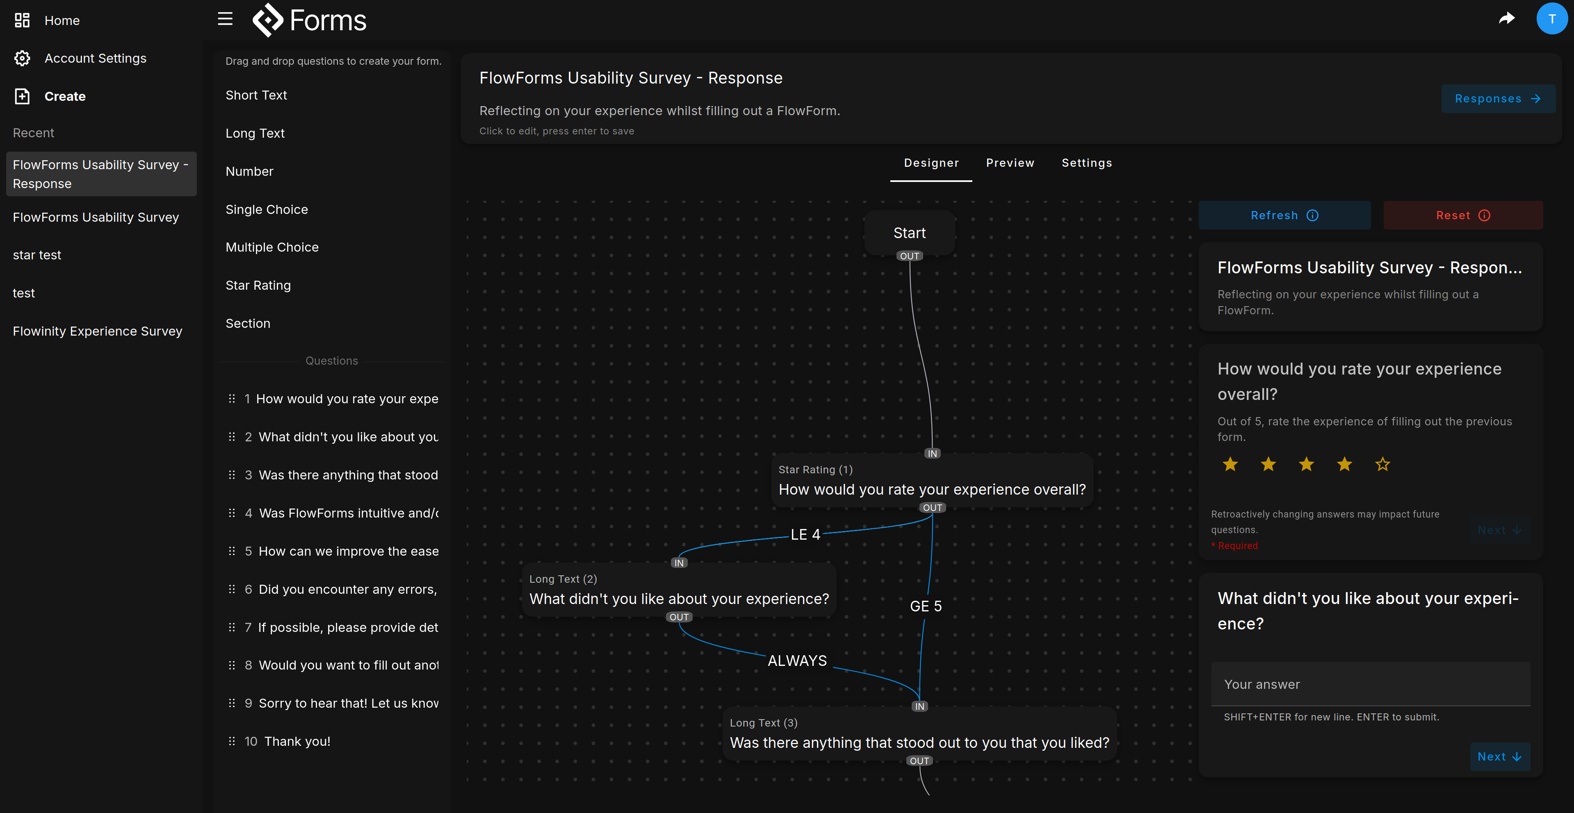Click the drag handle for question 3
Image resolution: width=1574 pixels, height=813 pixels.
(232, 475)
